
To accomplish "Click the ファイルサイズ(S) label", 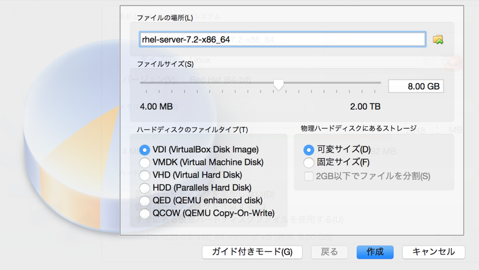I will (x=165, y=64).
